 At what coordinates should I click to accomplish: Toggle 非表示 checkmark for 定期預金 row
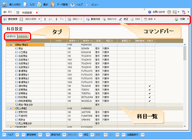[x=149, y=90]
